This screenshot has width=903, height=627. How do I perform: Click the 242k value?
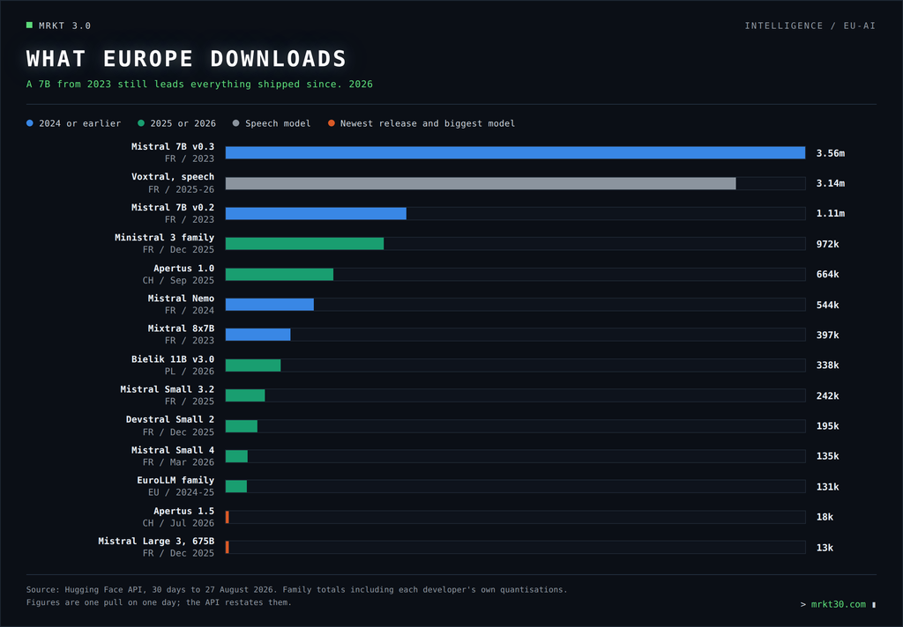click(827, 395)
